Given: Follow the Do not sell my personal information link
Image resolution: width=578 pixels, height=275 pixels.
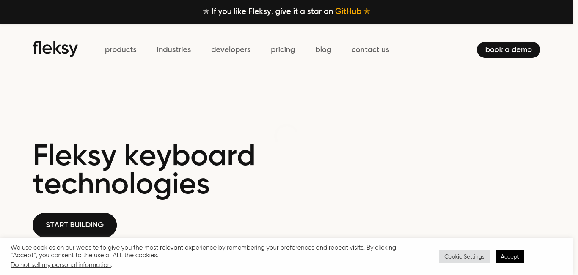Looking at the screenshot, I should point(61,265).
